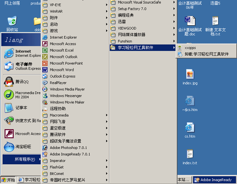Launch Adobe ImageReady 7.0.1 icon
Image resolution: width=237 pixels, height=184 pixels.
pyautogui.click(x=45, y=154)
